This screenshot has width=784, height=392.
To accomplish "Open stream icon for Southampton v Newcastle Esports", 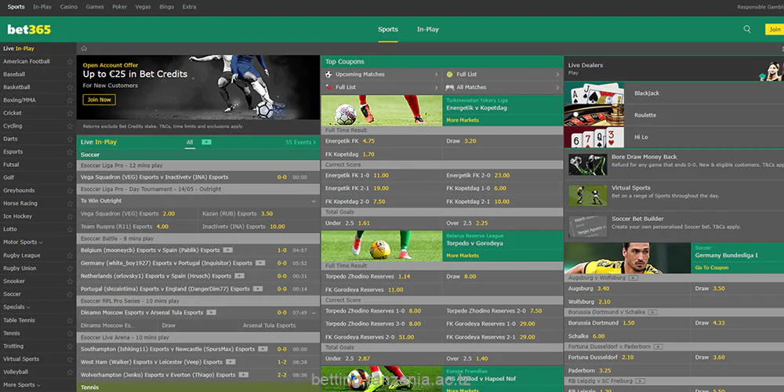I will pyautogui.click(x=263, y=349).
